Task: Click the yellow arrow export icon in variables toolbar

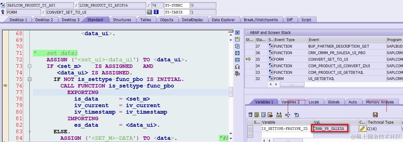Action: [x=288, y=115]
